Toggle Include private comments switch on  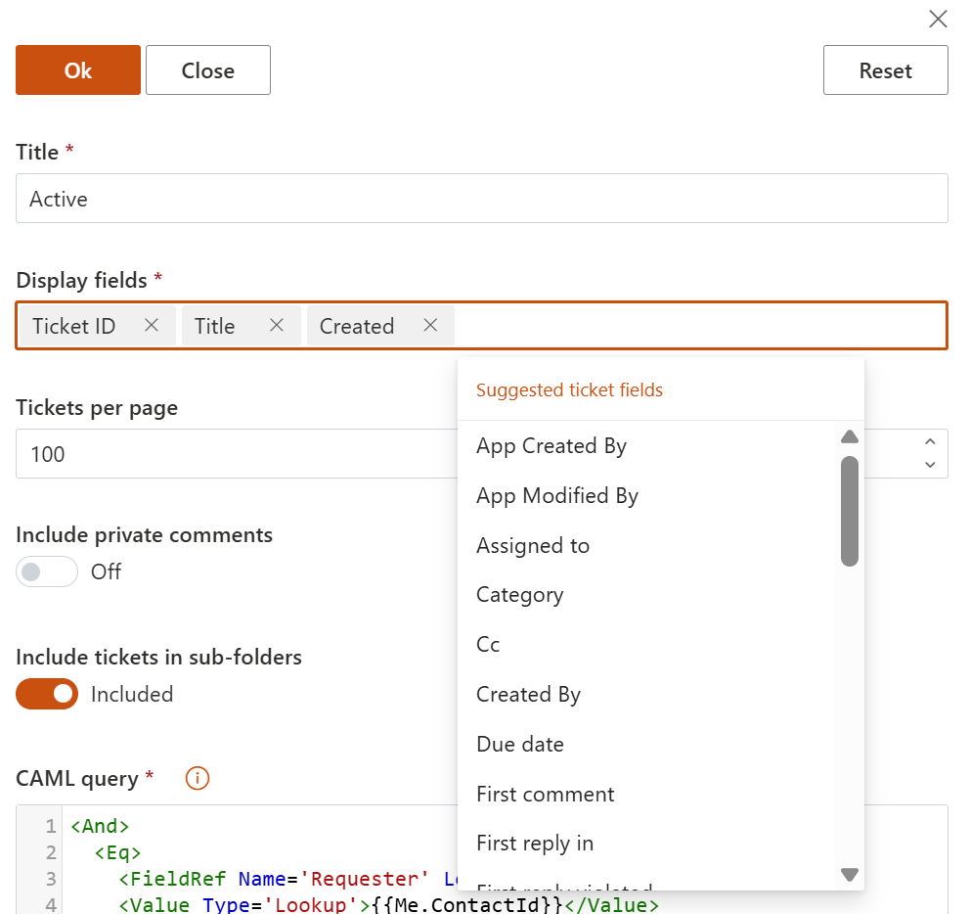coord(47,571)
